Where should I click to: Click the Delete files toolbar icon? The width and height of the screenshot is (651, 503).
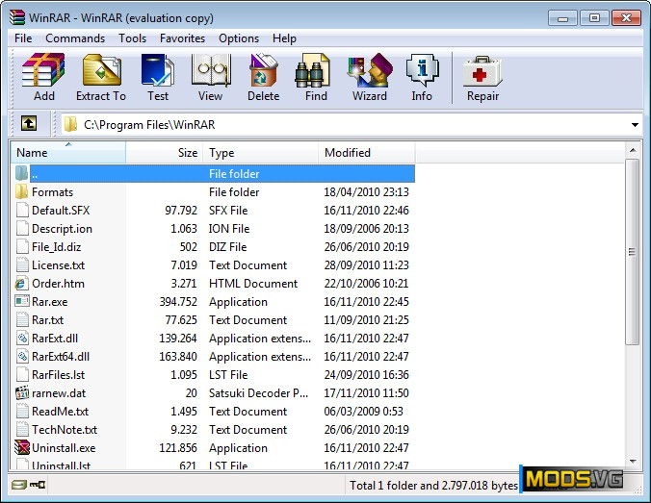(263, 77)
